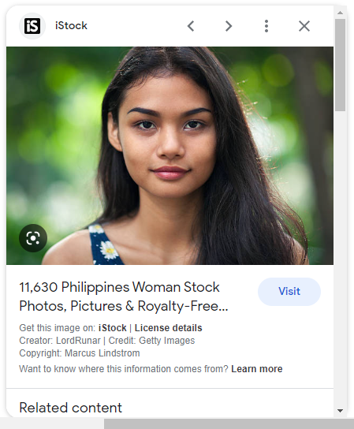Search inside image with Google Lens icon
The width and height of the screenshot is (354, 429).
click(33, 238)
